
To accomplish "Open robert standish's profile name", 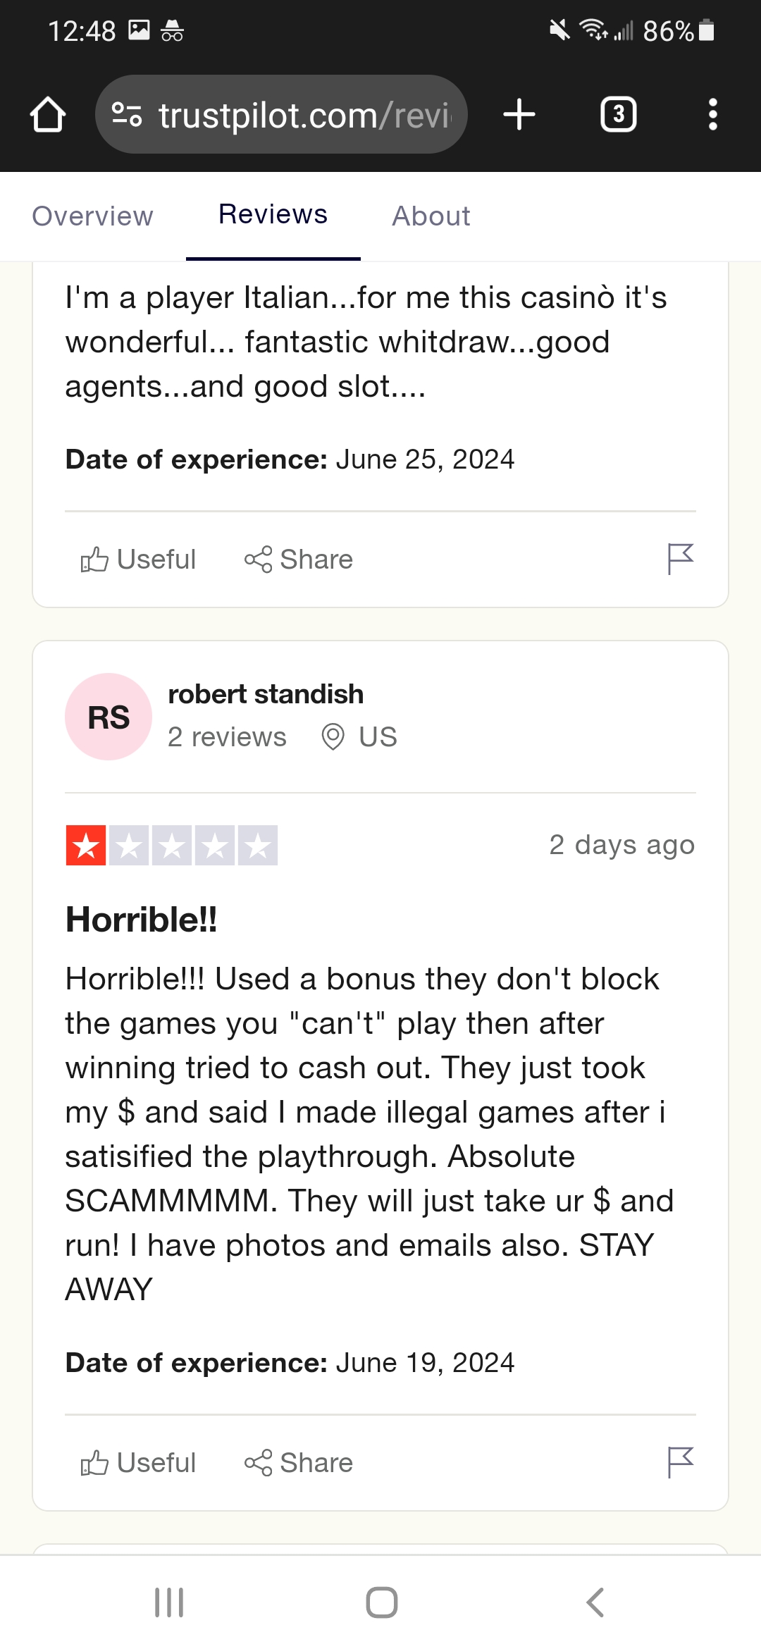I will pyautogui.click(x=266, y=694).
